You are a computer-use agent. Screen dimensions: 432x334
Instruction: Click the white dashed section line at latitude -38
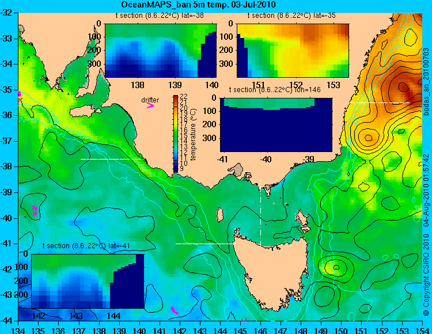click(x=111, y=159)
